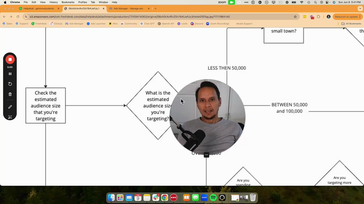
Task: Open the Apple menu
Action: click(5, 2)
